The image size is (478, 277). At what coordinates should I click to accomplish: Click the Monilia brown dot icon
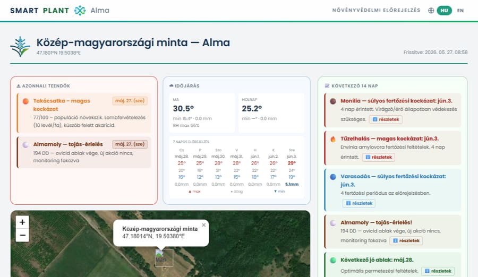(333, 101)
